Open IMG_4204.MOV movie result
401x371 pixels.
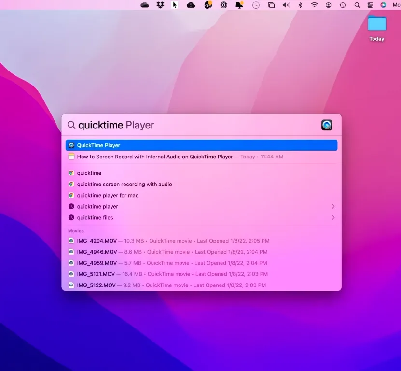click(202, 241)
